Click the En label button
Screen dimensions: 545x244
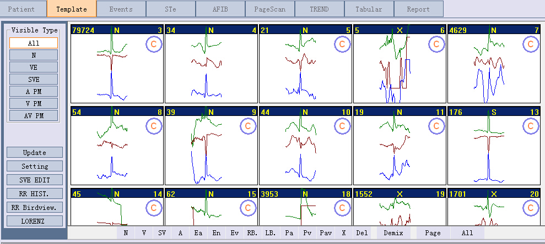216,233
